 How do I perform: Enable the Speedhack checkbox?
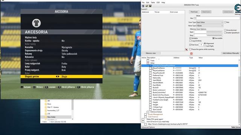point(225,33)
